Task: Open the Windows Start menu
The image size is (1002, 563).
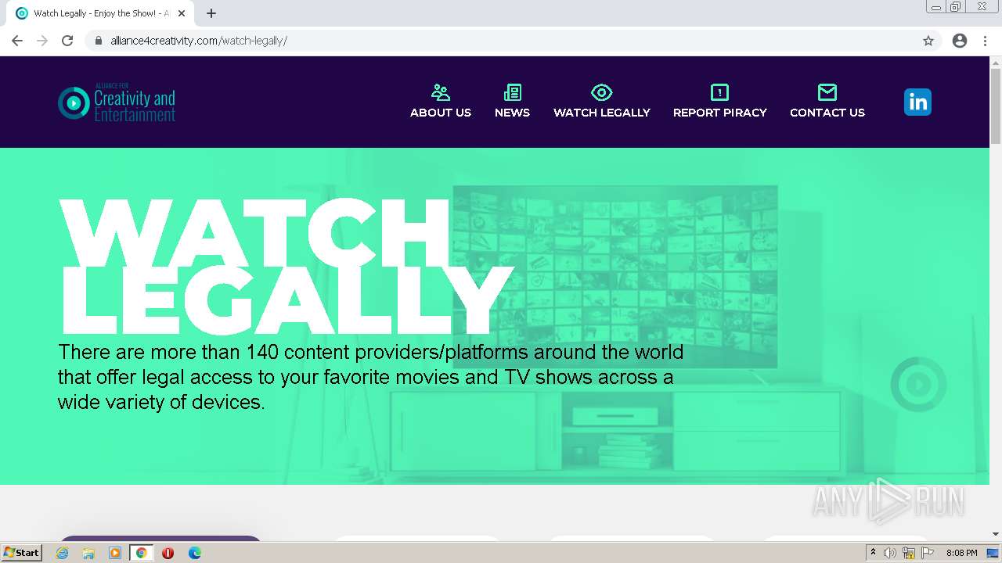Action: tap(21, 553)
